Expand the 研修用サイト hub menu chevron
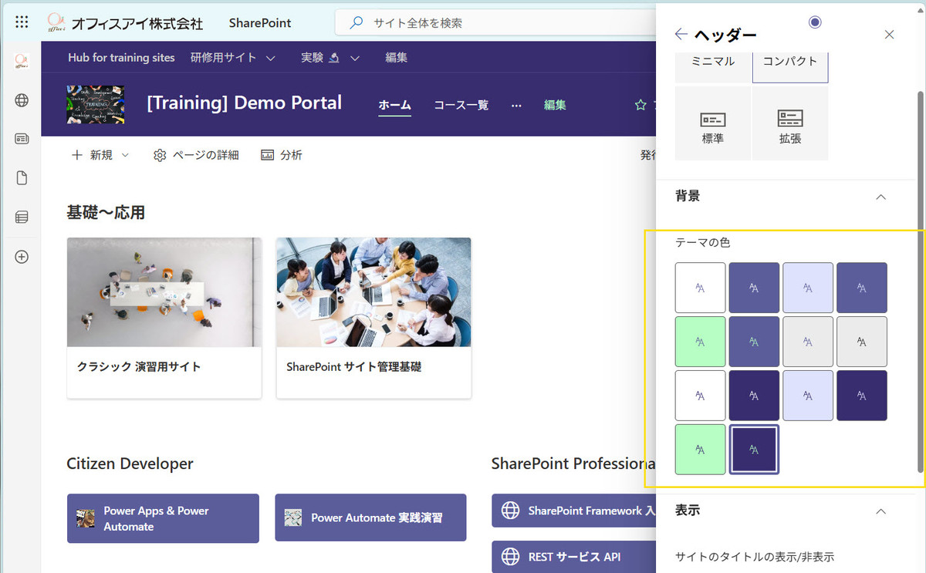This screenshot has width=926, height=573. [271, 58]
